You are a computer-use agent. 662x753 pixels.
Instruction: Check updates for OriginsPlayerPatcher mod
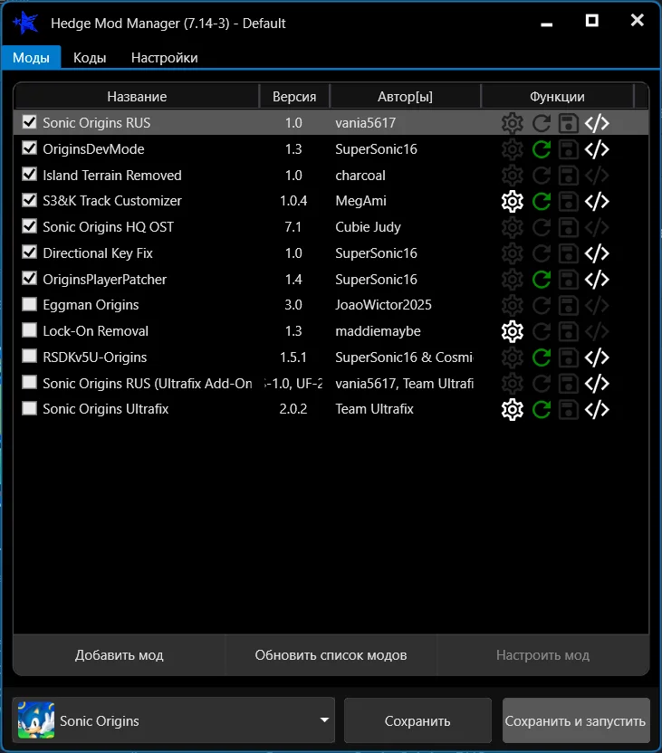[x=542, y=280]
